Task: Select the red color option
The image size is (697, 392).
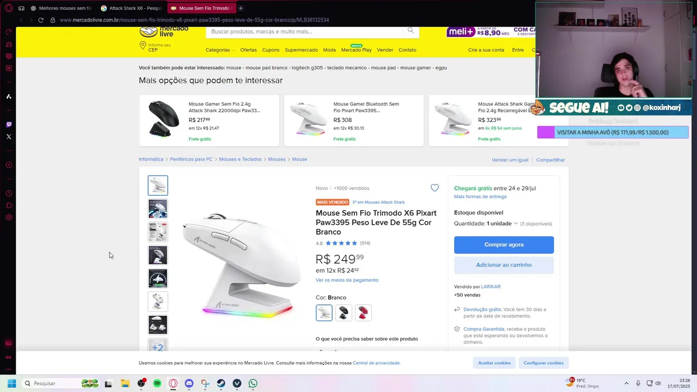Action: tap(363, 313)
